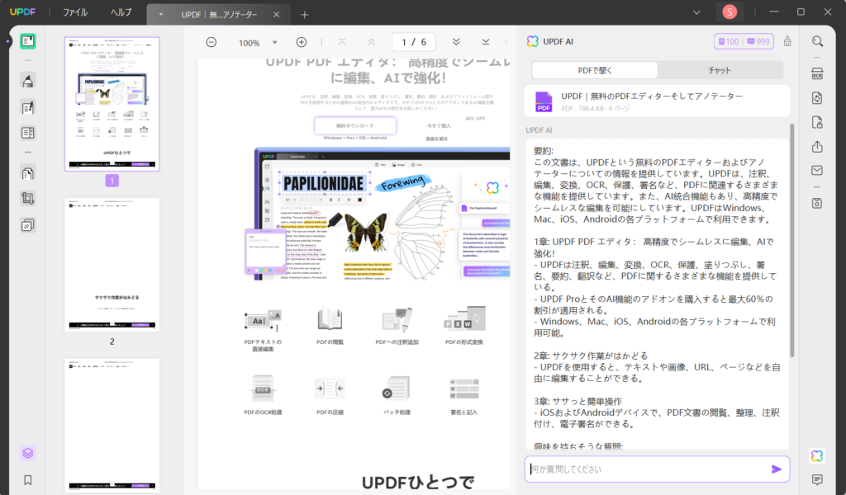Open the Layers panel icon
The height and width of the screenshot is (495, 846).
[x=27, y=453]
